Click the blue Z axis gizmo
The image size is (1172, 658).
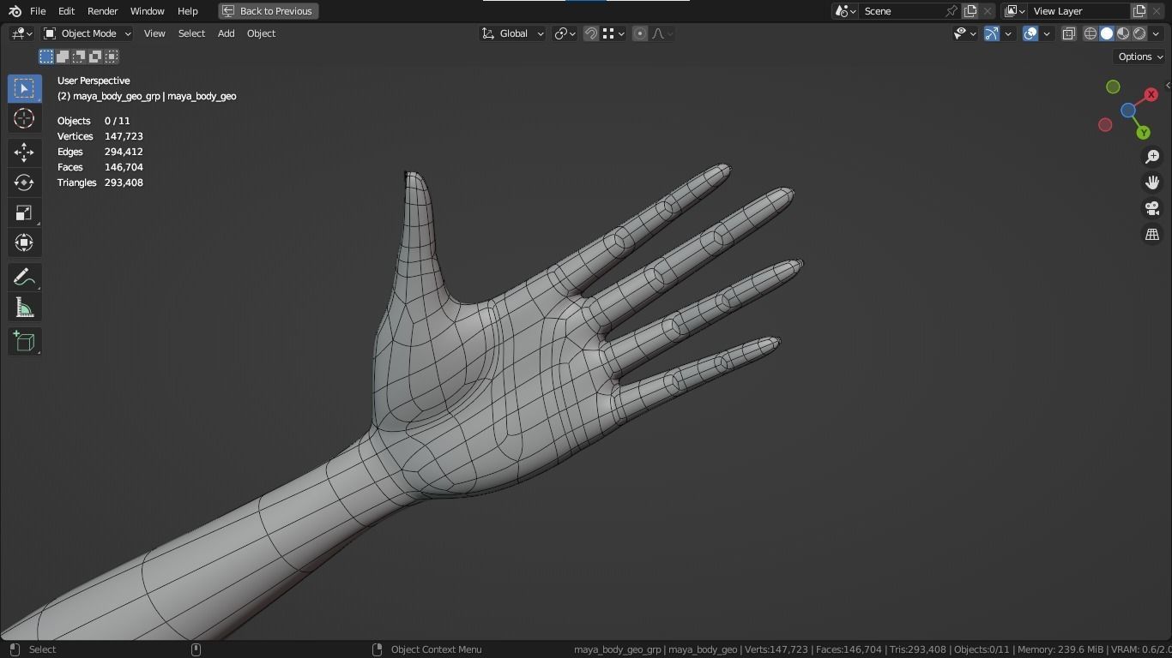[1128, 111]
